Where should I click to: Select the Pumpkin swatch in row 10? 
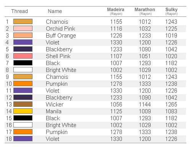point(23,83)
